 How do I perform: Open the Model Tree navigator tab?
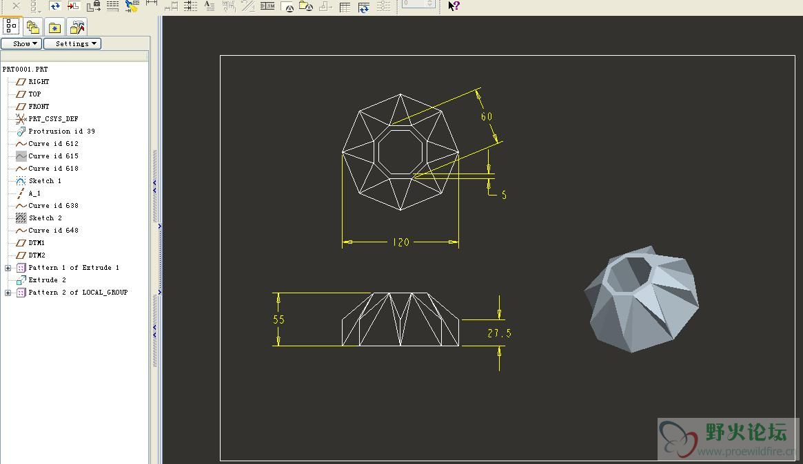pos(11,26)
